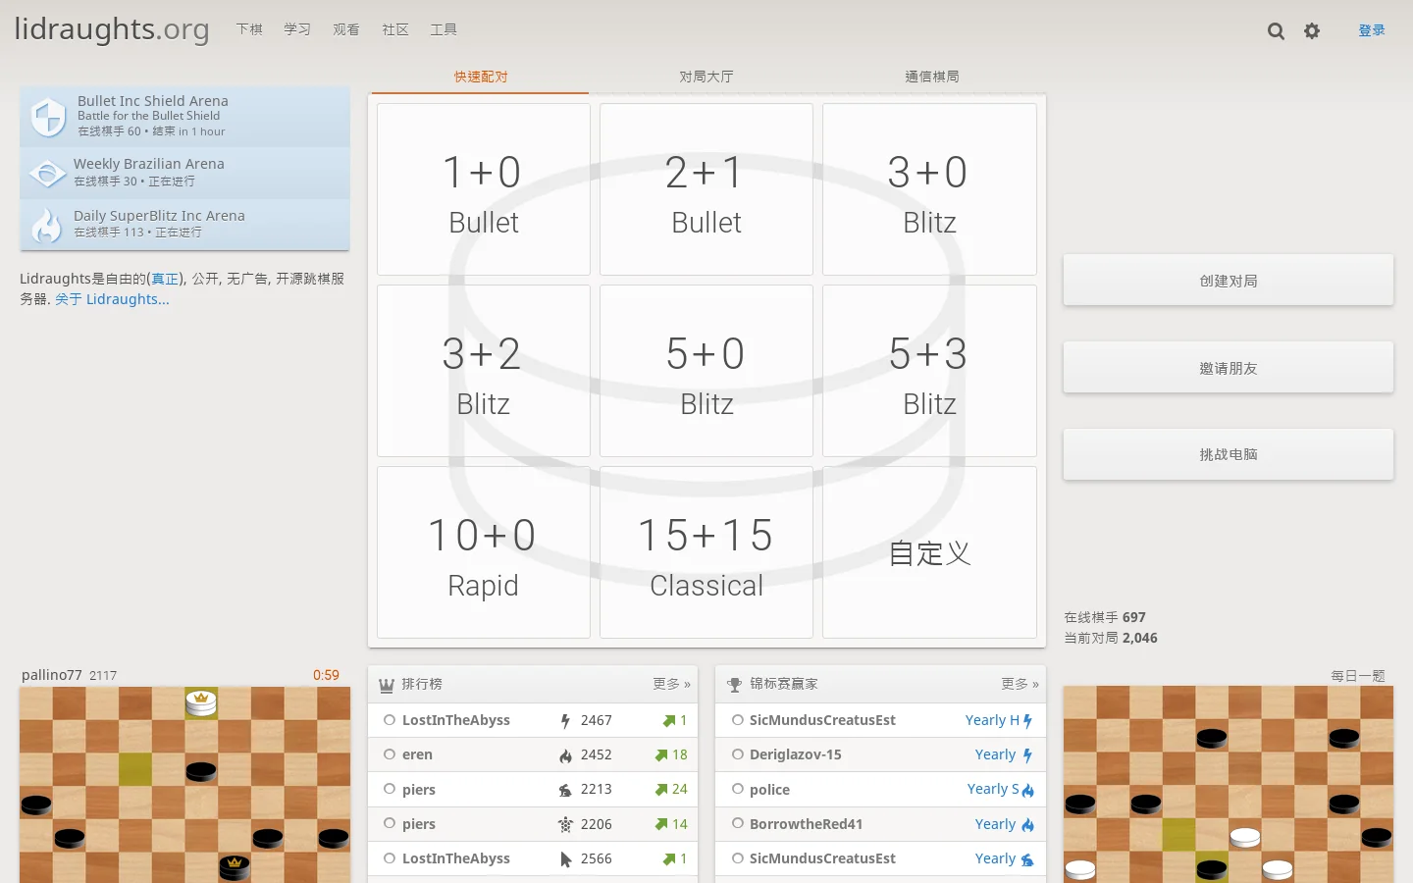Open the settings gear icon
This screenshot has width=1413, height=883.
(x=1312, y=31)
